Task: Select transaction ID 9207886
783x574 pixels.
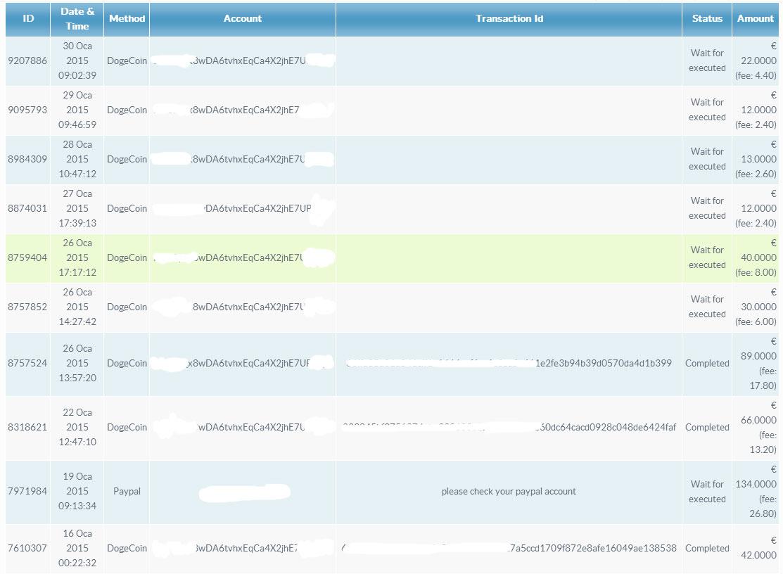Action: tap(27, 61)
